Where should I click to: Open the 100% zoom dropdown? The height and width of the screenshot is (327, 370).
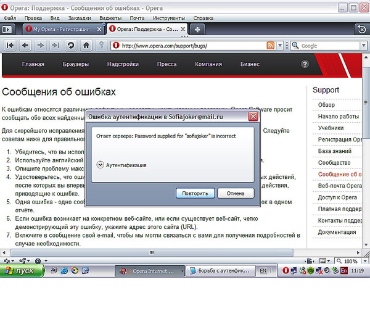coord(365,261)
